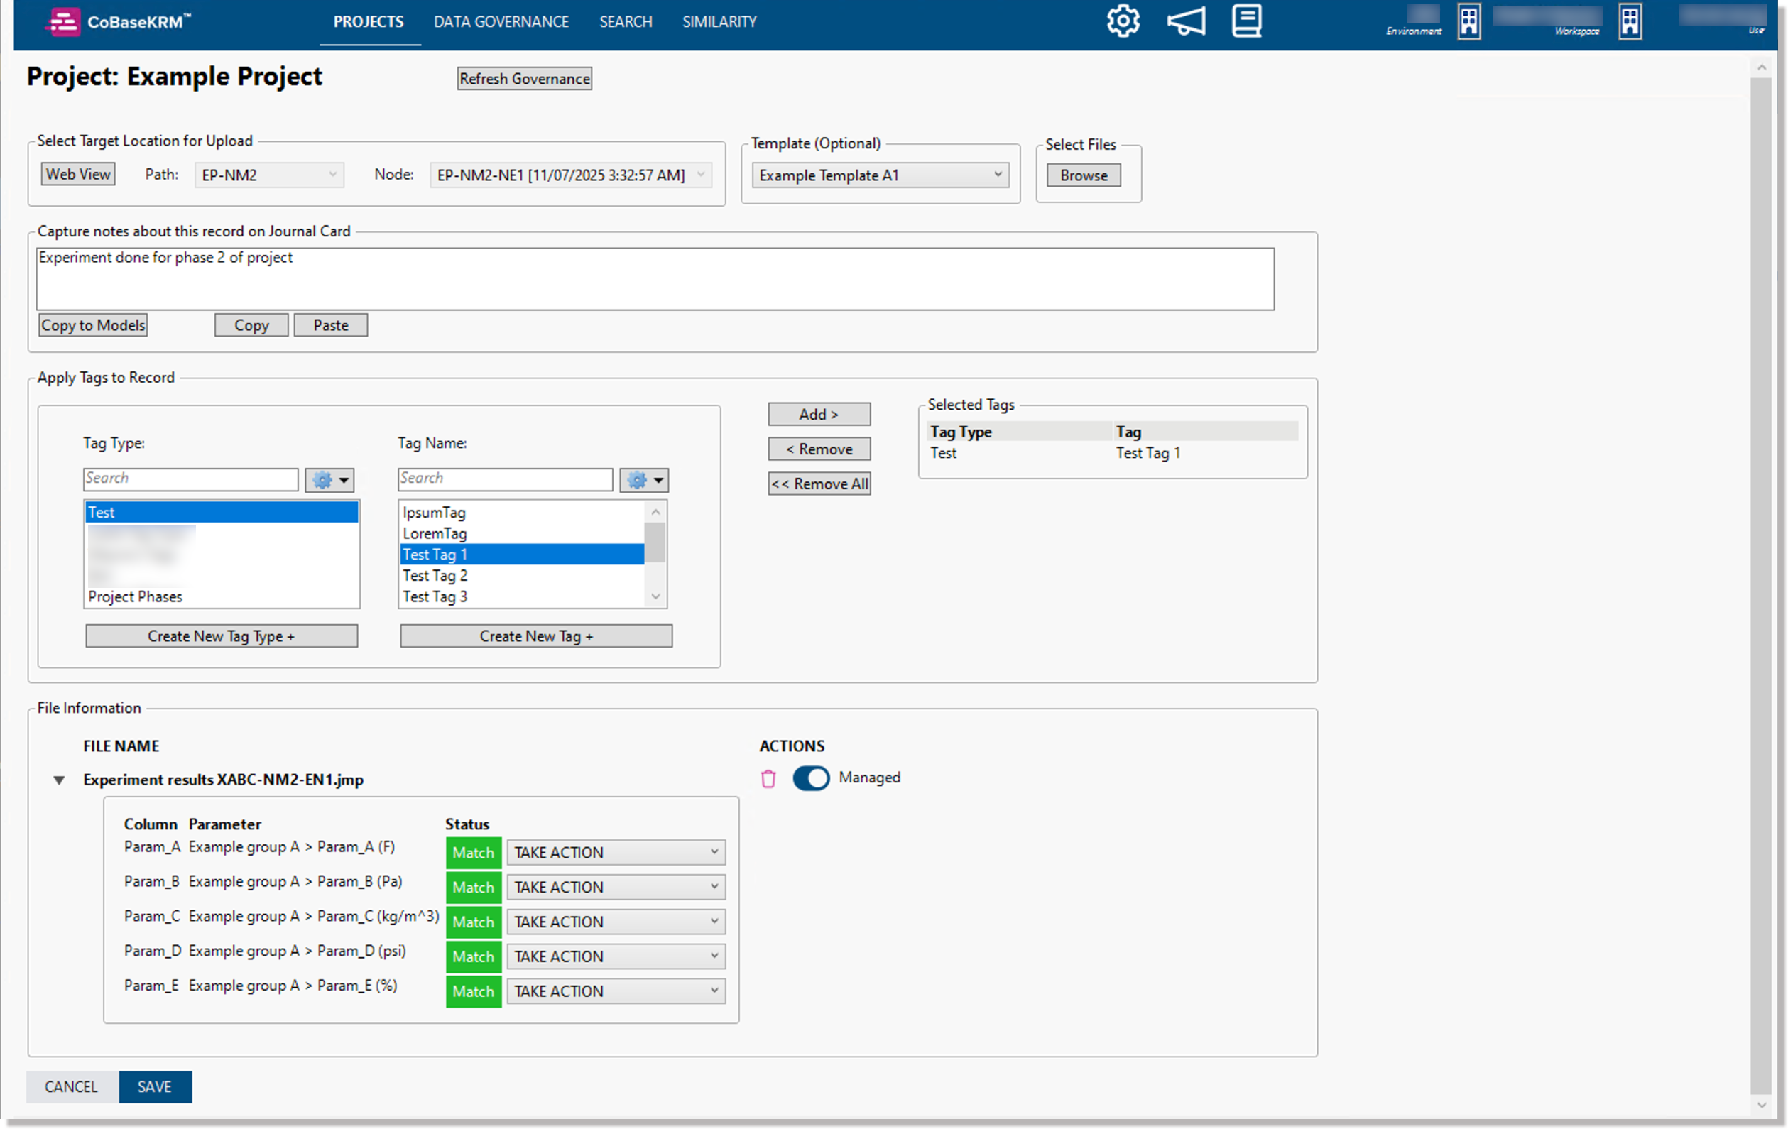Screen dimensions: 1788x1129
Task: Switch to the DATA GOVERNANCE tab
Action: (501, 21)
